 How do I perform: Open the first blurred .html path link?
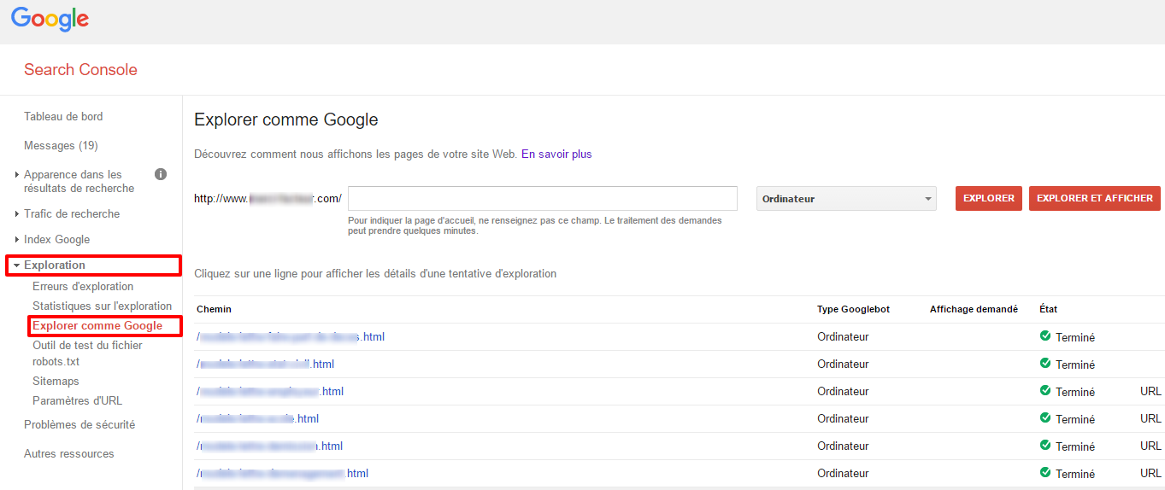[x=291, y=336]
